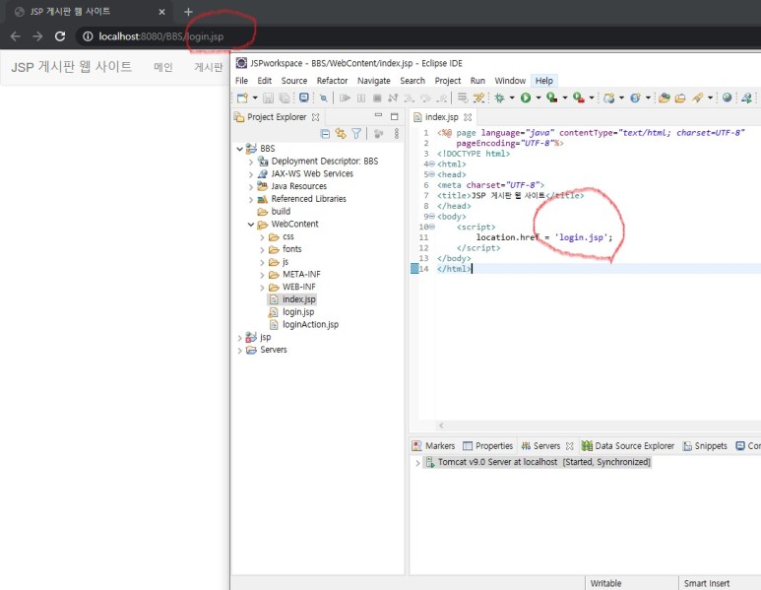Click the Terminate debug toolbar icon
Screen dimensions: 761x590
coord(377,98)
